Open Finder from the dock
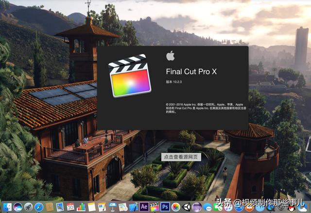The height and width of the screenshot is (213, 311). [x=6, y=207]
